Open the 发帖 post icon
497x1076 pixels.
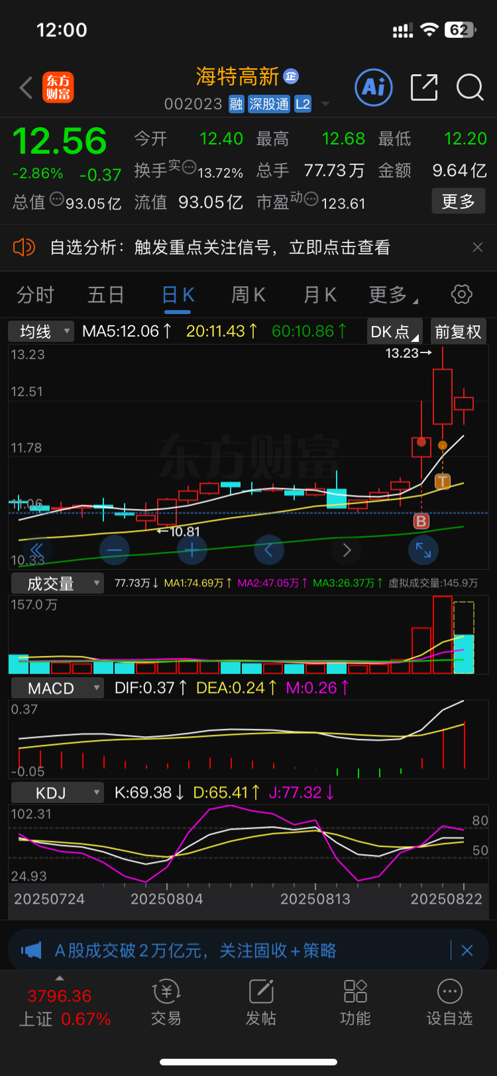tap(261, 1003)
